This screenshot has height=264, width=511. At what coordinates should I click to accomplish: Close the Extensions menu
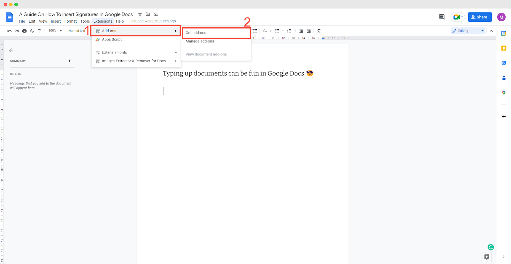click(x=103, y=21)
